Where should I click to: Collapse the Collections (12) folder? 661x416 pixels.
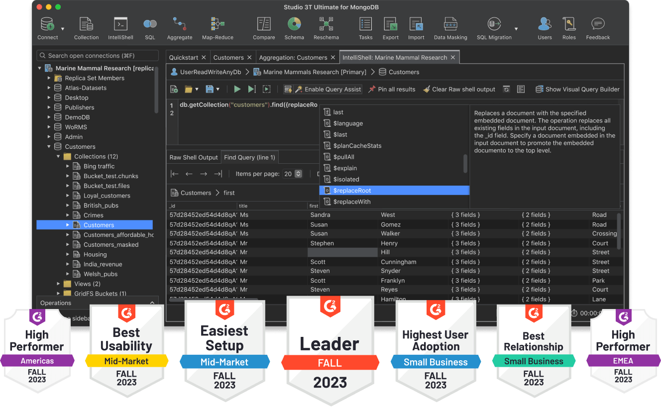coord(58,157)
